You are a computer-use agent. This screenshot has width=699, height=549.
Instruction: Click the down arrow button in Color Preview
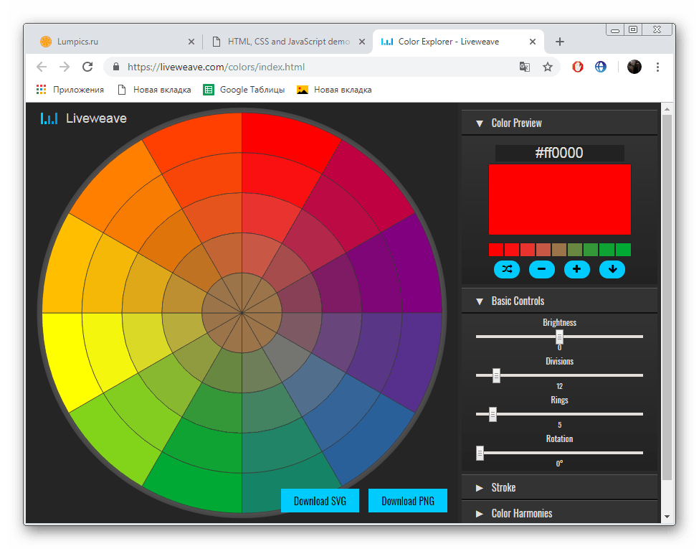click(612, 270)
